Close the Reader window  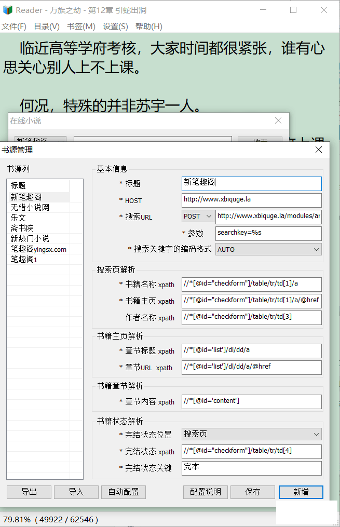324,10
